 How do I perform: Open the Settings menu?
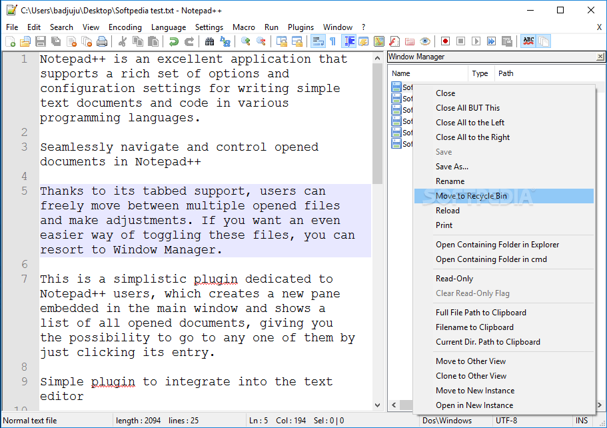pyautogui.click(x=209, y=27)
